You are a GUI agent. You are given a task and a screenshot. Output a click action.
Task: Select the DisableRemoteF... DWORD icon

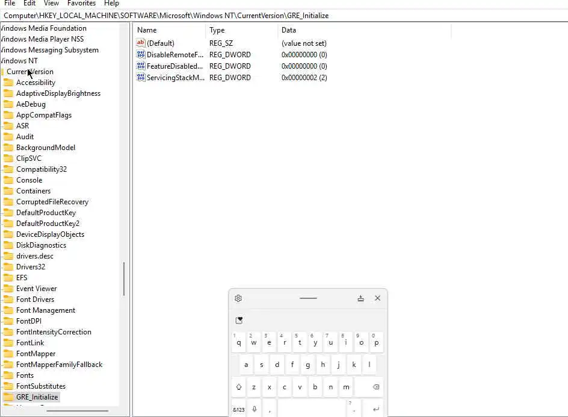tap(141, 54)
